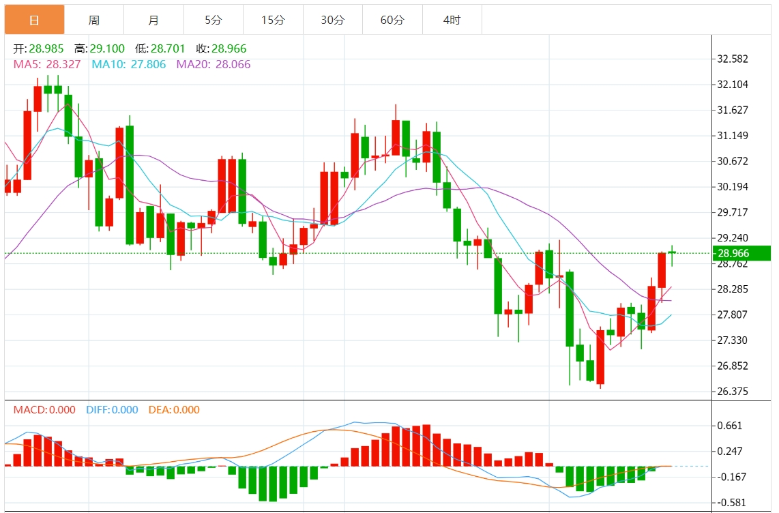Click the DIFF:0.000 label
Viewport: 779px width, 513px height.
click(x=112, y=410)
